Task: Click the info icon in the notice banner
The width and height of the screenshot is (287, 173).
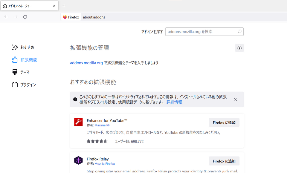Action: coord(75,99)
